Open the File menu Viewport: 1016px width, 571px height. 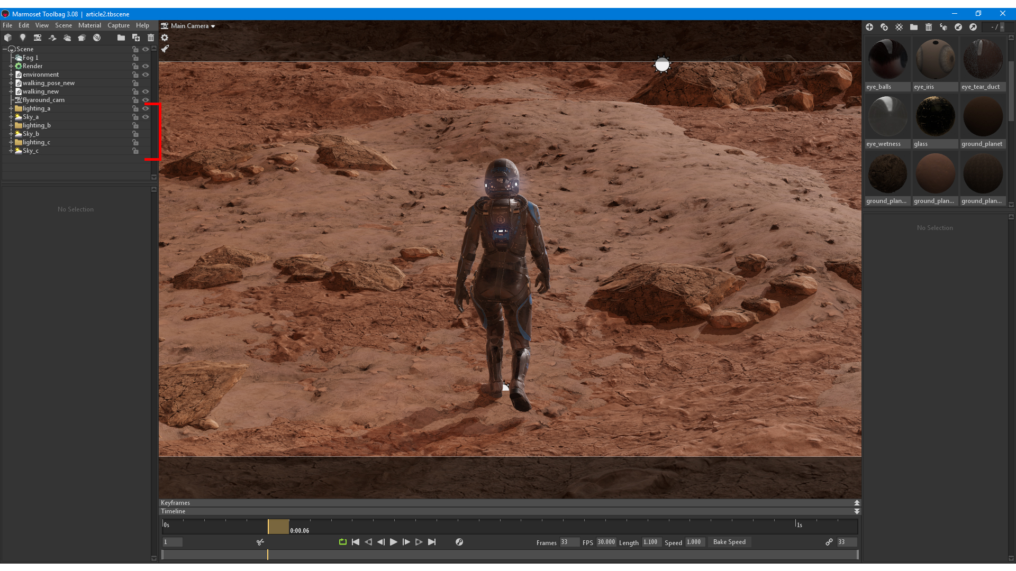(7, 25)
